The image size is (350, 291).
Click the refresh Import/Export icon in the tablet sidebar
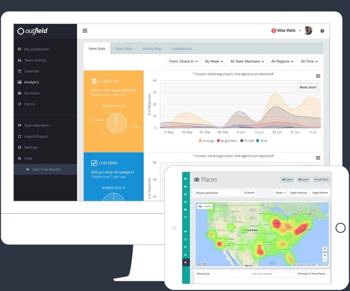[185, 239]
